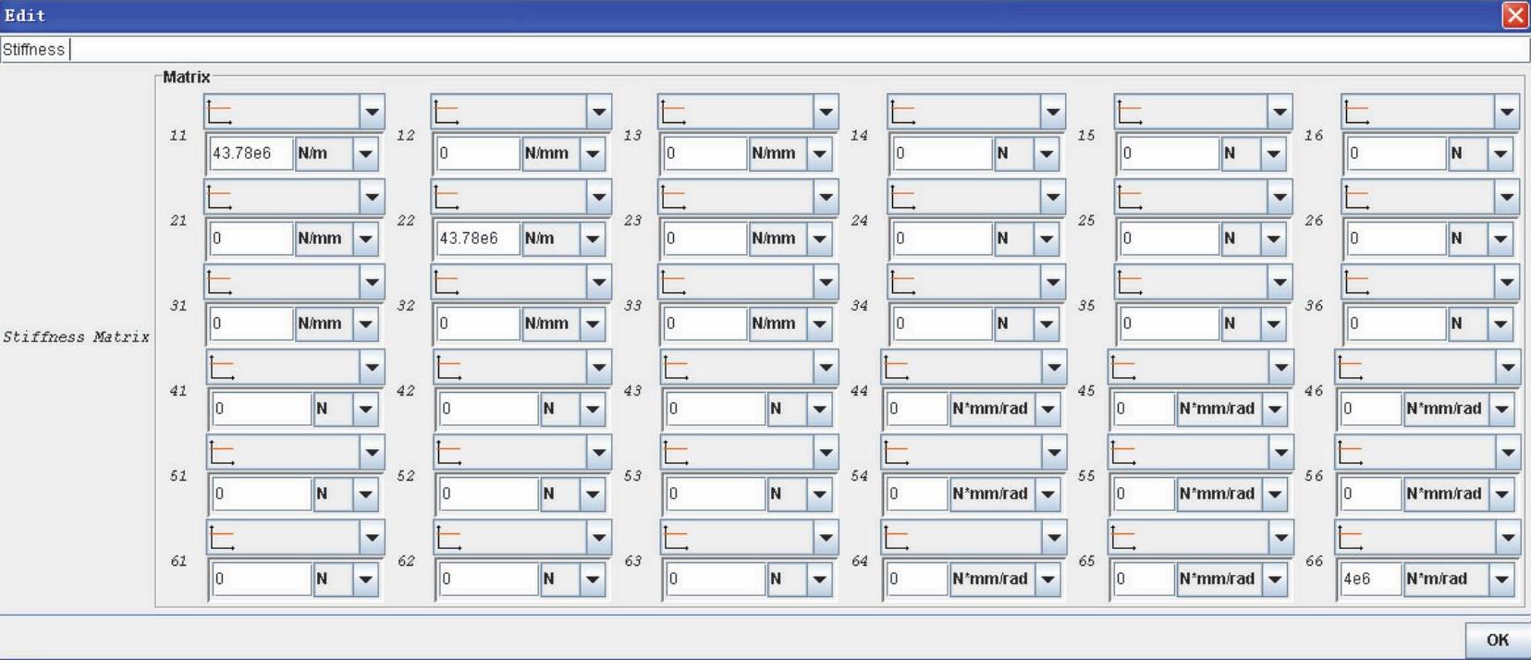
Task: Click the graph icon above matrix entry 55
Action: pos(1123,453)
